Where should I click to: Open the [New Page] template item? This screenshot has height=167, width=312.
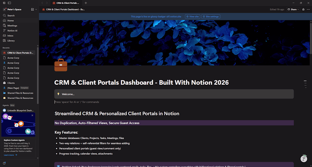pyautogui.click(x=18, y=88)
